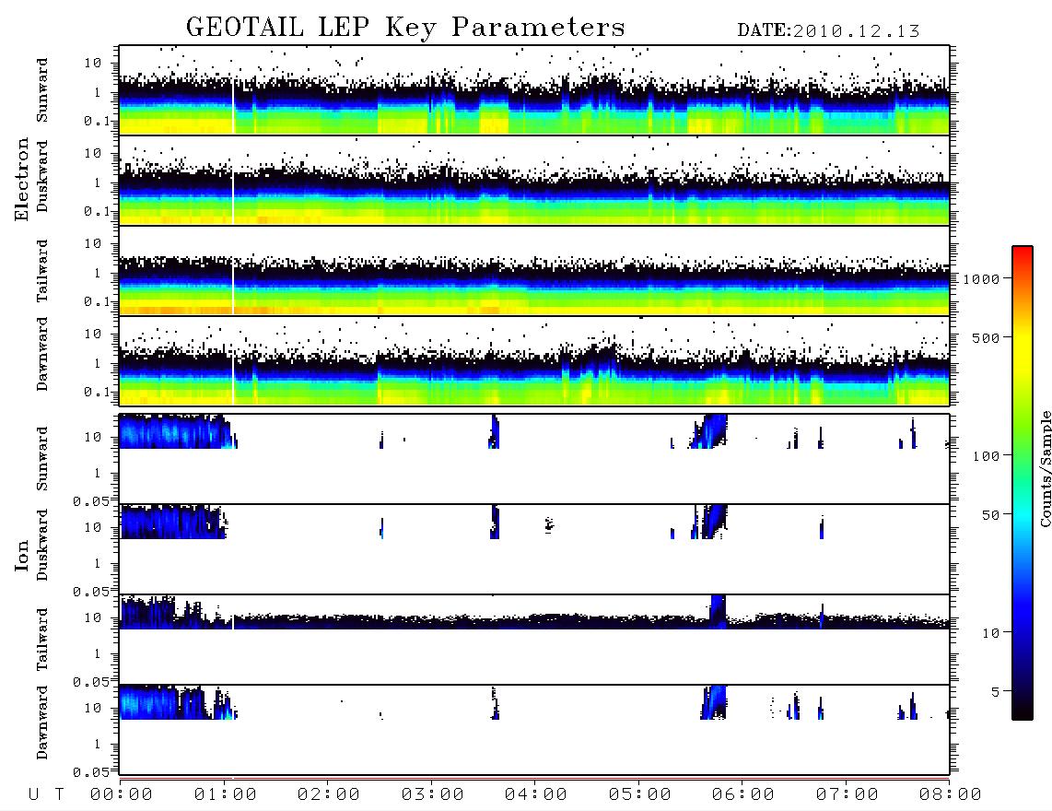The width and height of the screenshot is (1052, 811).
Task: Select the Counts/Sample colorbar caption
Action: 1045,469
